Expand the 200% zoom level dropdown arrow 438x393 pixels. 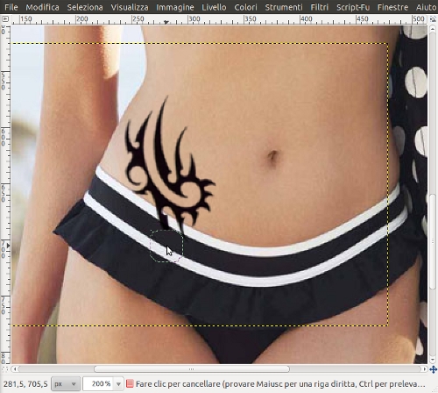click(x=118, y=383)
